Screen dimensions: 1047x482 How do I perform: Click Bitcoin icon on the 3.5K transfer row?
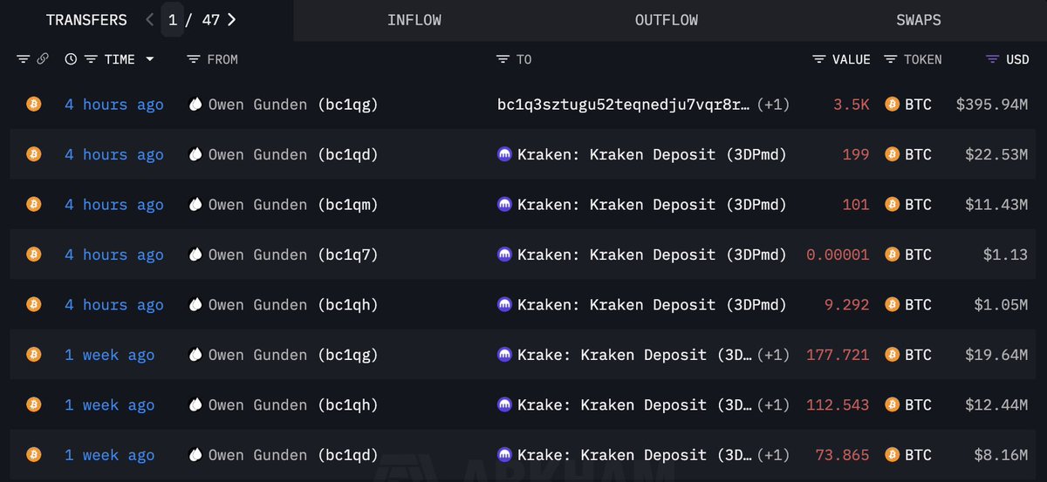point(34,105)
